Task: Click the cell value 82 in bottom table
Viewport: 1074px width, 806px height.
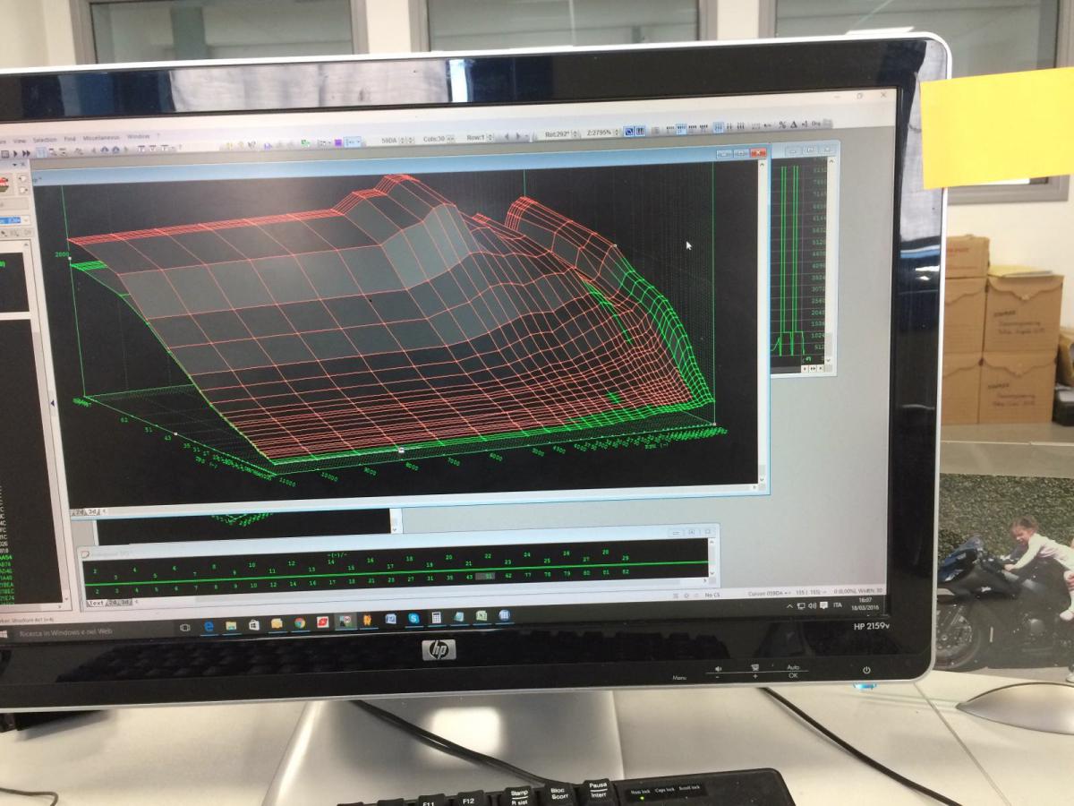Action: (626, 571)
